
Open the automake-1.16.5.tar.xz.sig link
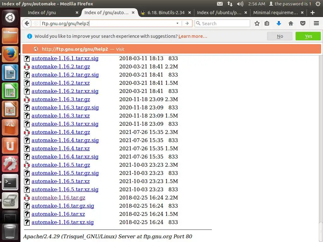coord(65,189)
